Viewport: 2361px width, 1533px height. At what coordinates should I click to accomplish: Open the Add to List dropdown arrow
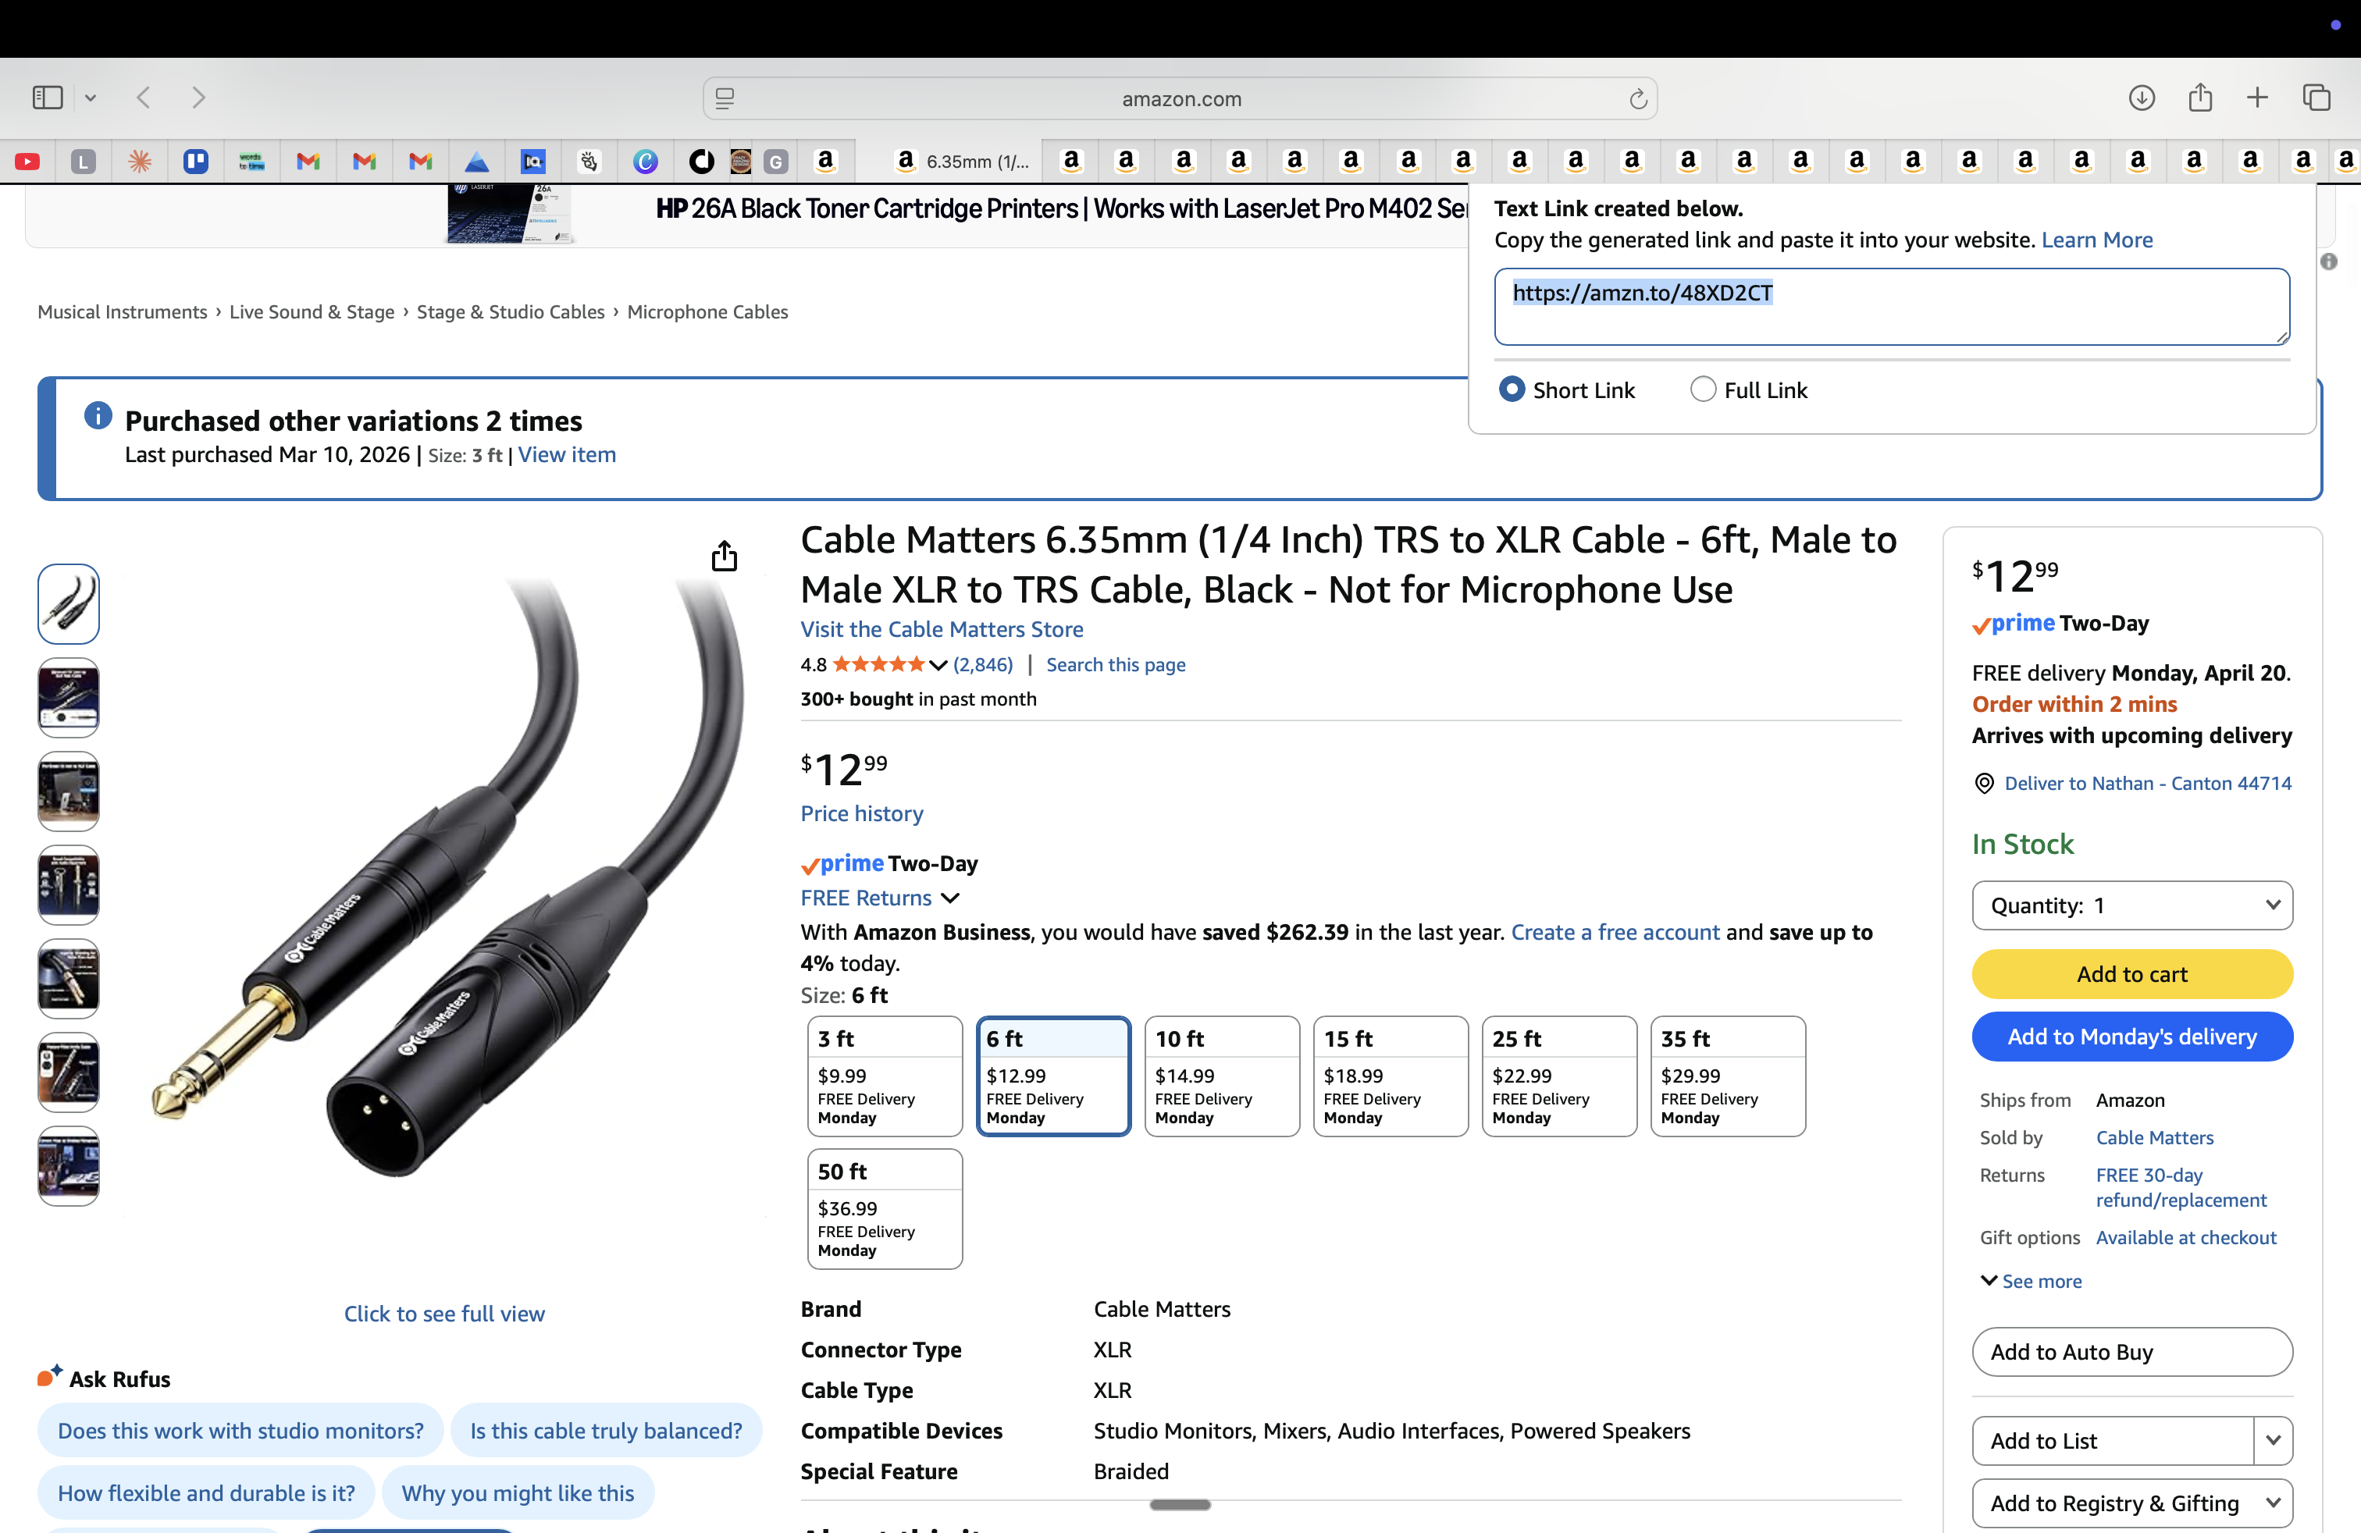click(x=2273, y=1441)
